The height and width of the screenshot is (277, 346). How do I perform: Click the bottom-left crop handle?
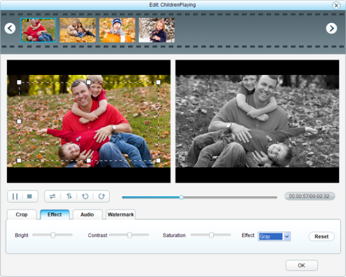pos(19,160)
